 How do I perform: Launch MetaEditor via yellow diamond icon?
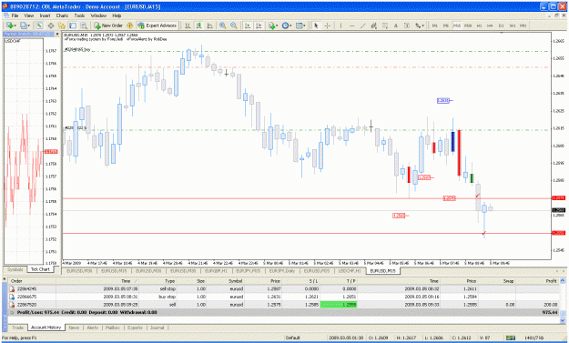[x=130, y=25]
